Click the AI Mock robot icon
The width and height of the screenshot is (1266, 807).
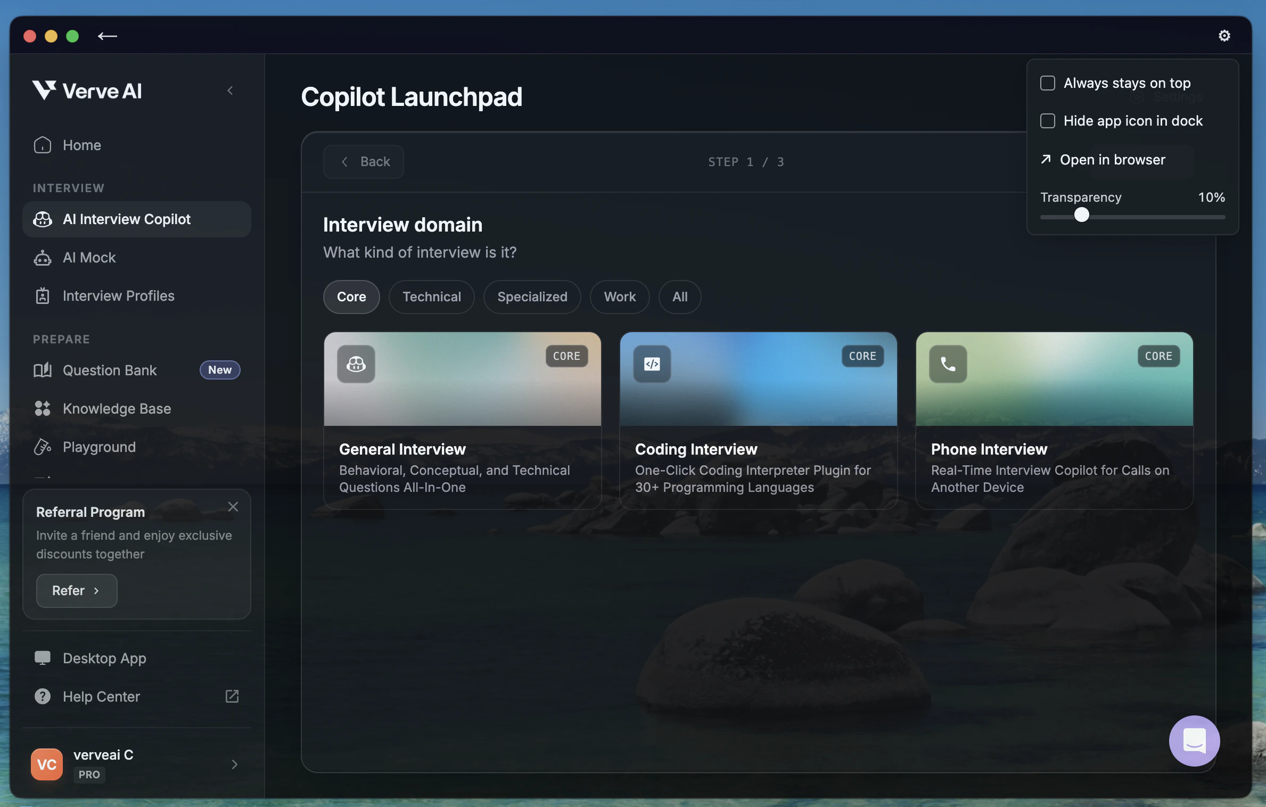(x=43, y=257)
